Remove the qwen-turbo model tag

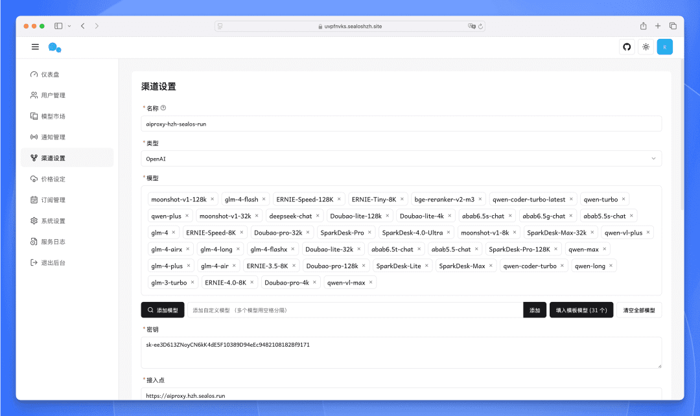[624, 199]
